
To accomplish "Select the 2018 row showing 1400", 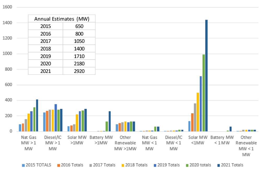I will coord(62,49).
